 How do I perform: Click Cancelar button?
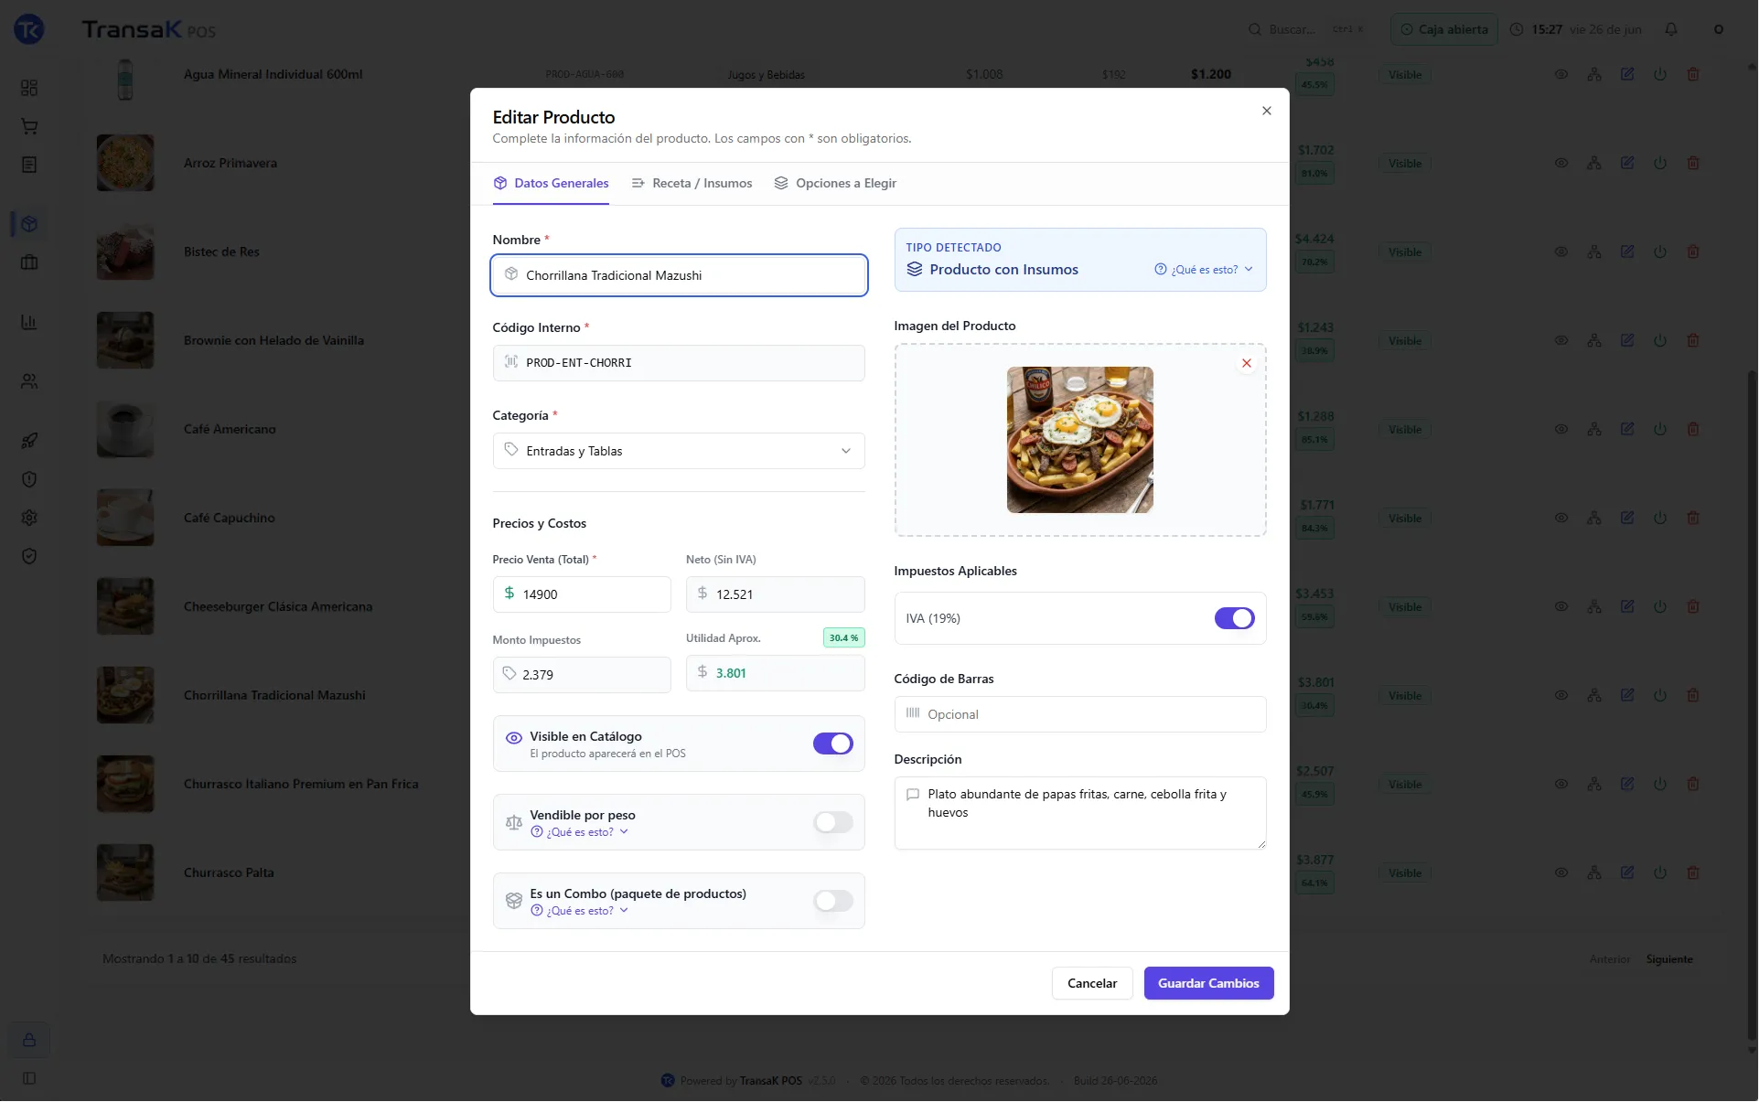(1092, 983)
